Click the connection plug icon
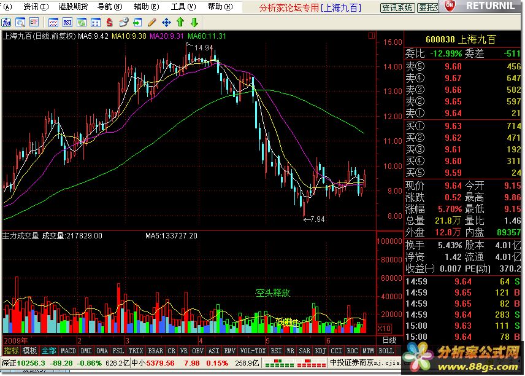The width and height of the screenshot is (525, 376). 123,23
